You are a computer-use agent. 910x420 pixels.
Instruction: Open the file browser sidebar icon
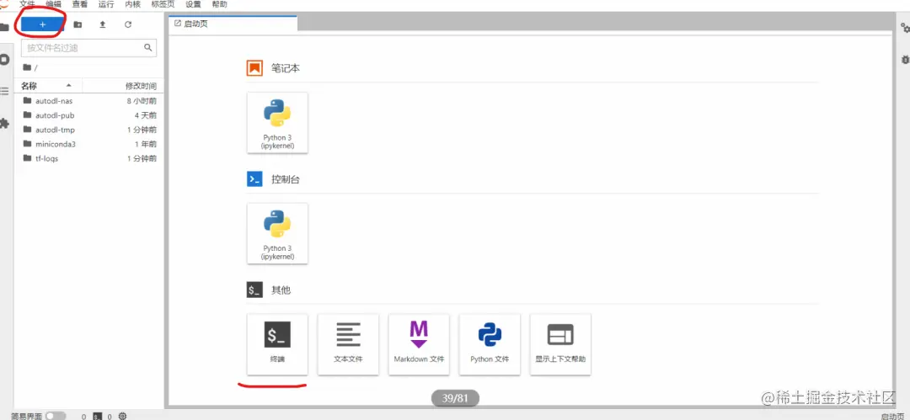click(x=4, y=27)
